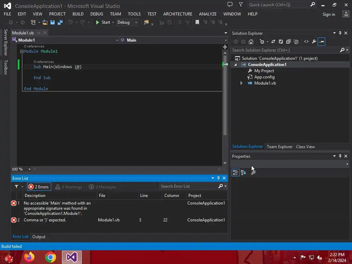Click the bookmark toggle toolbar icon
This screenshot has width=352, height=264.
(x=197, y=22)
